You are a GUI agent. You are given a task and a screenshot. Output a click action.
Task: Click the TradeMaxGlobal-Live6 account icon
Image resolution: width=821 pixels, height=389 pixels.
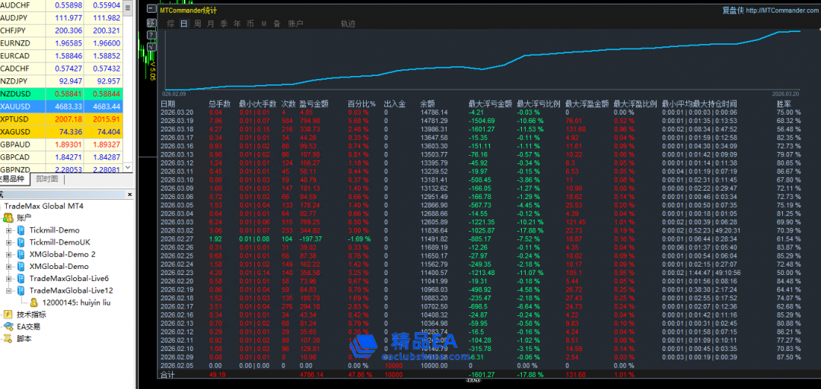click(x=21, y=278)
